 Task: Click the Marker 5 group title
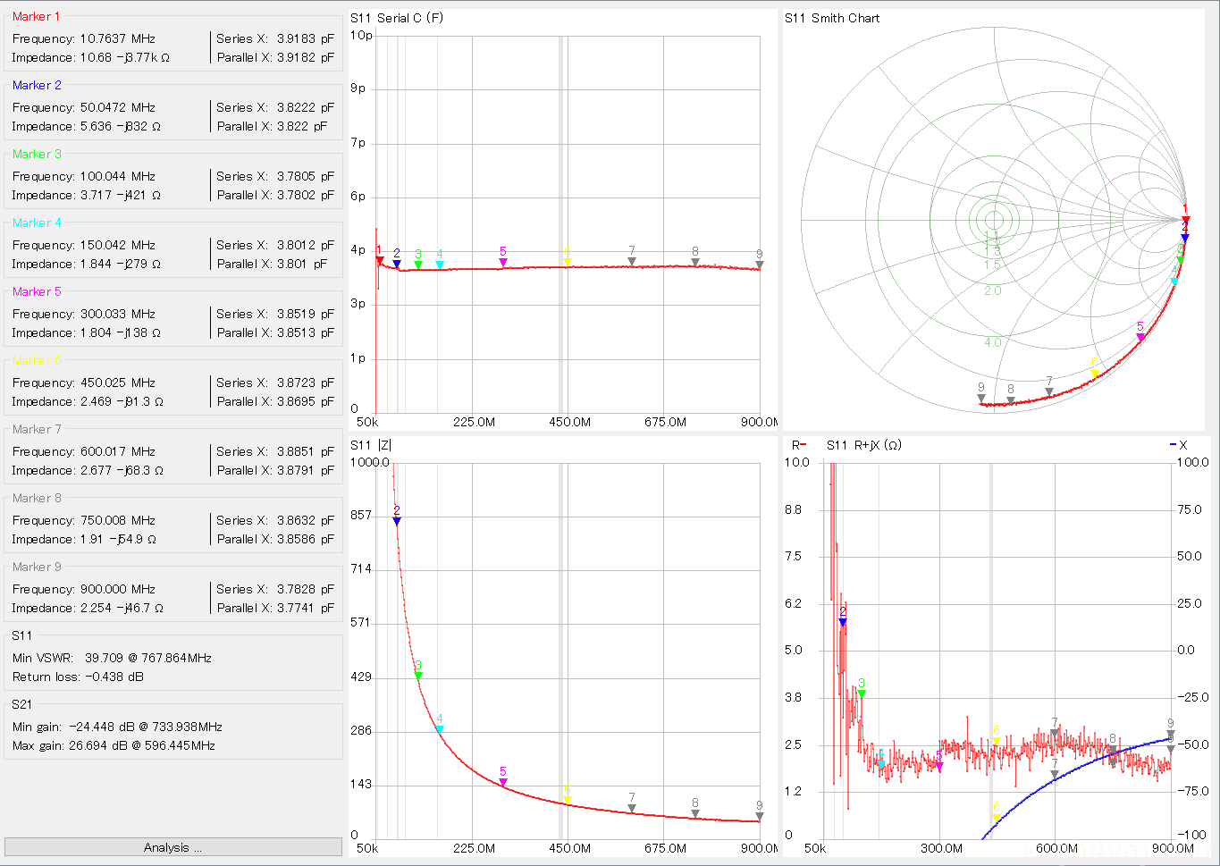tap(37, 291)
